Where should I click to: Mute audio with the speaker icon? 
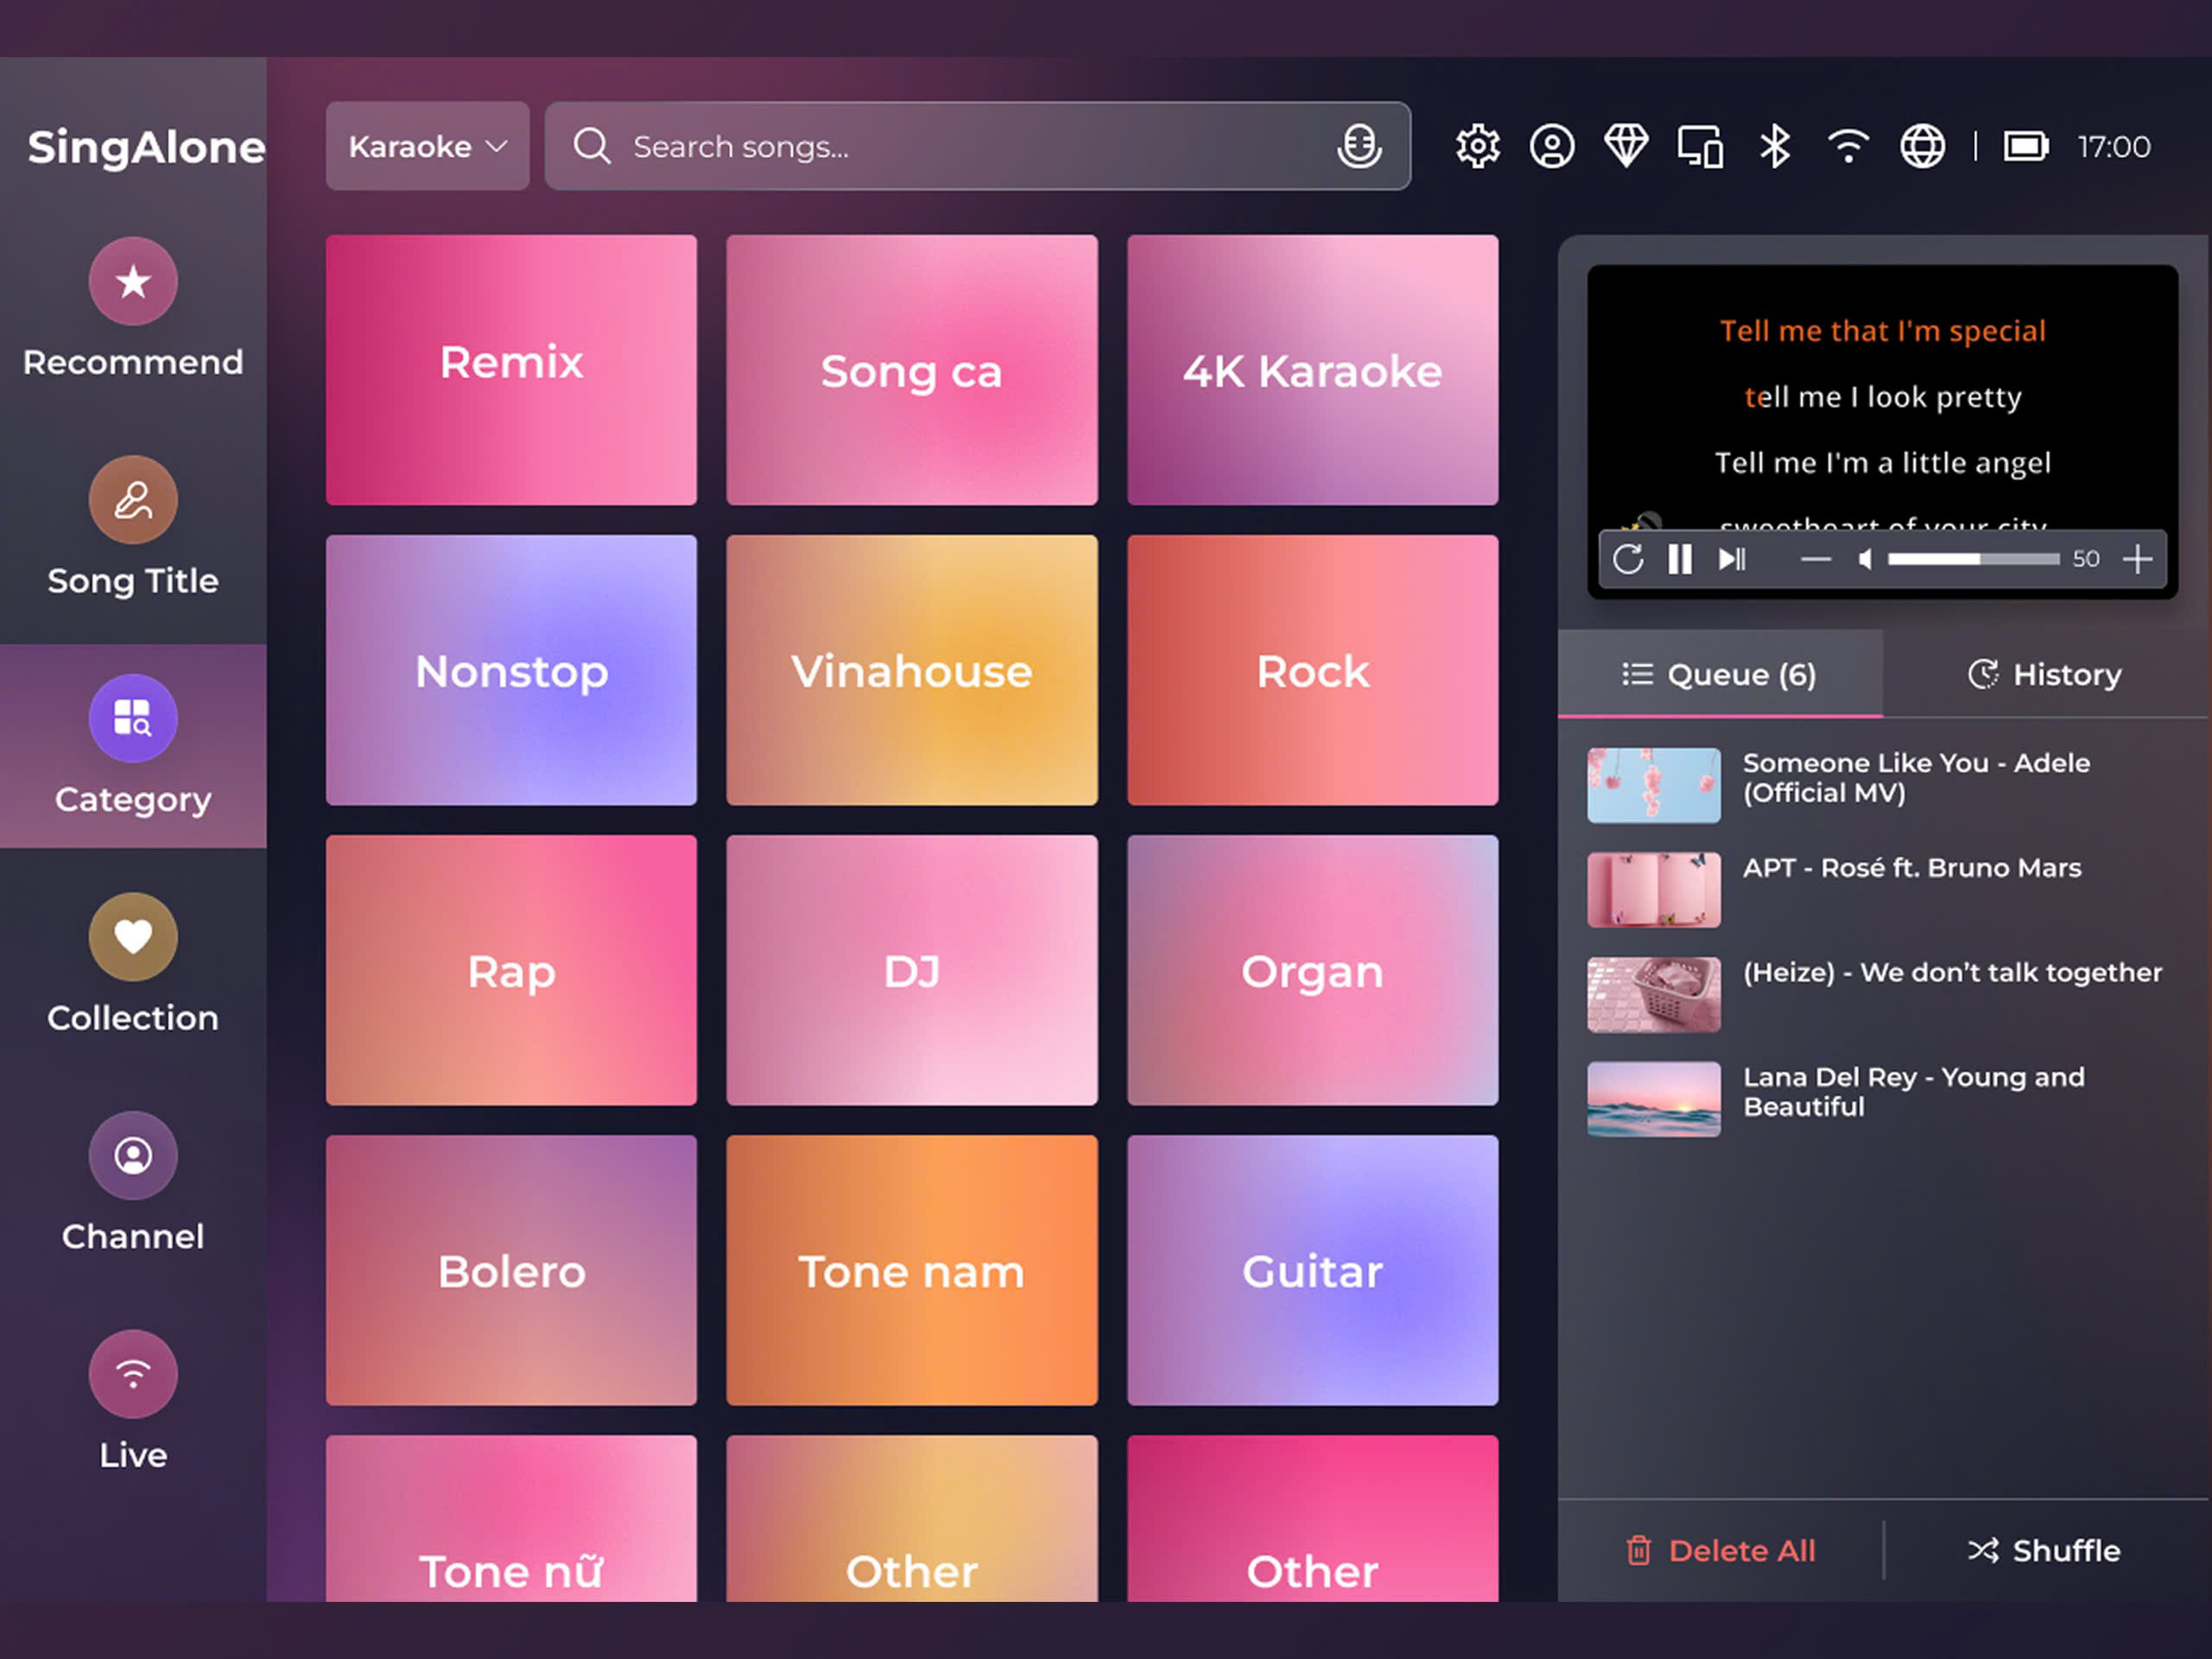[x=1865, y=559]
